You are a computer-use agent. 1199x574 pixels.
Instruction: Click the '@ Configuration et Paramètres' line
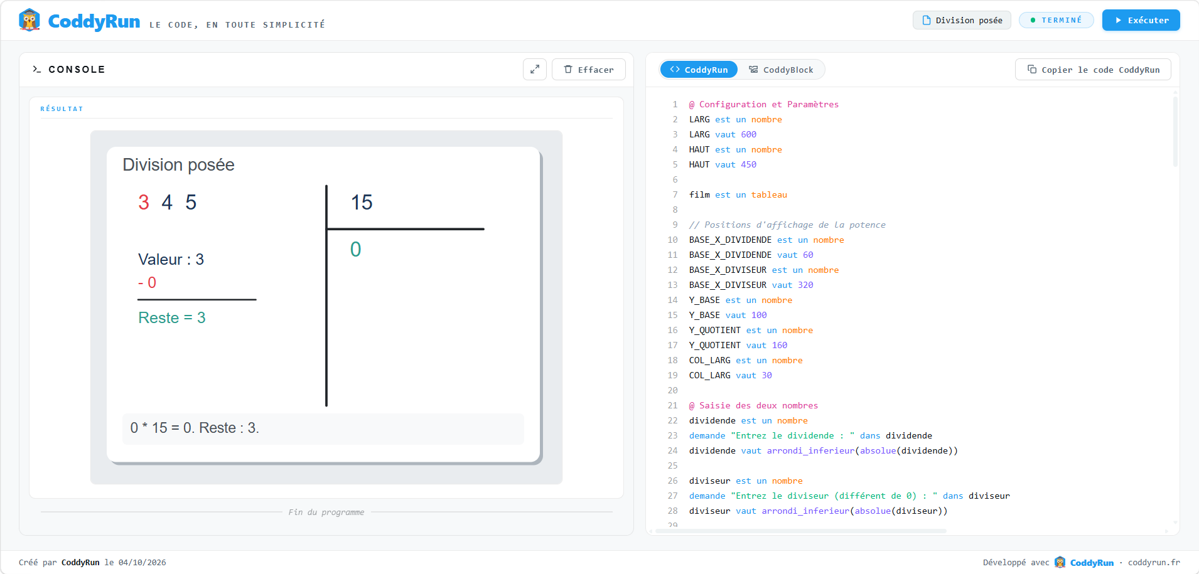click(x=764, y=105)
